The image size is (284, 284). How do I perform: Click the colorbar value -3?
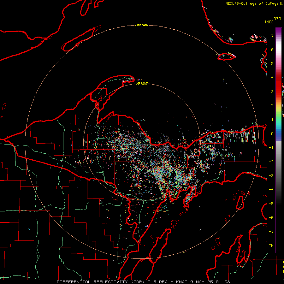pyautogui.click(x=271, y=176)
